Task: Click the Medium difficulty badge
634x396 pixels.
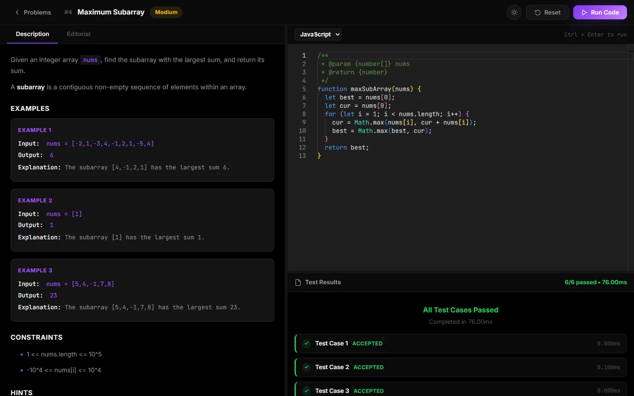Action: (166, 12)
